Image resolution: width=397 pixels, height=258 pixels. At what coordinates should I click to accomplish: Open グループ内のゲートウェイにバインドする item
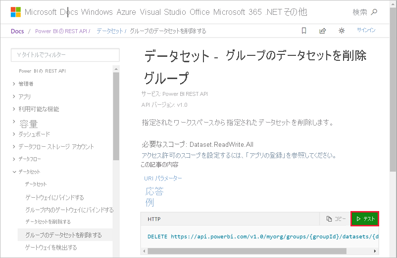[69, 210]
